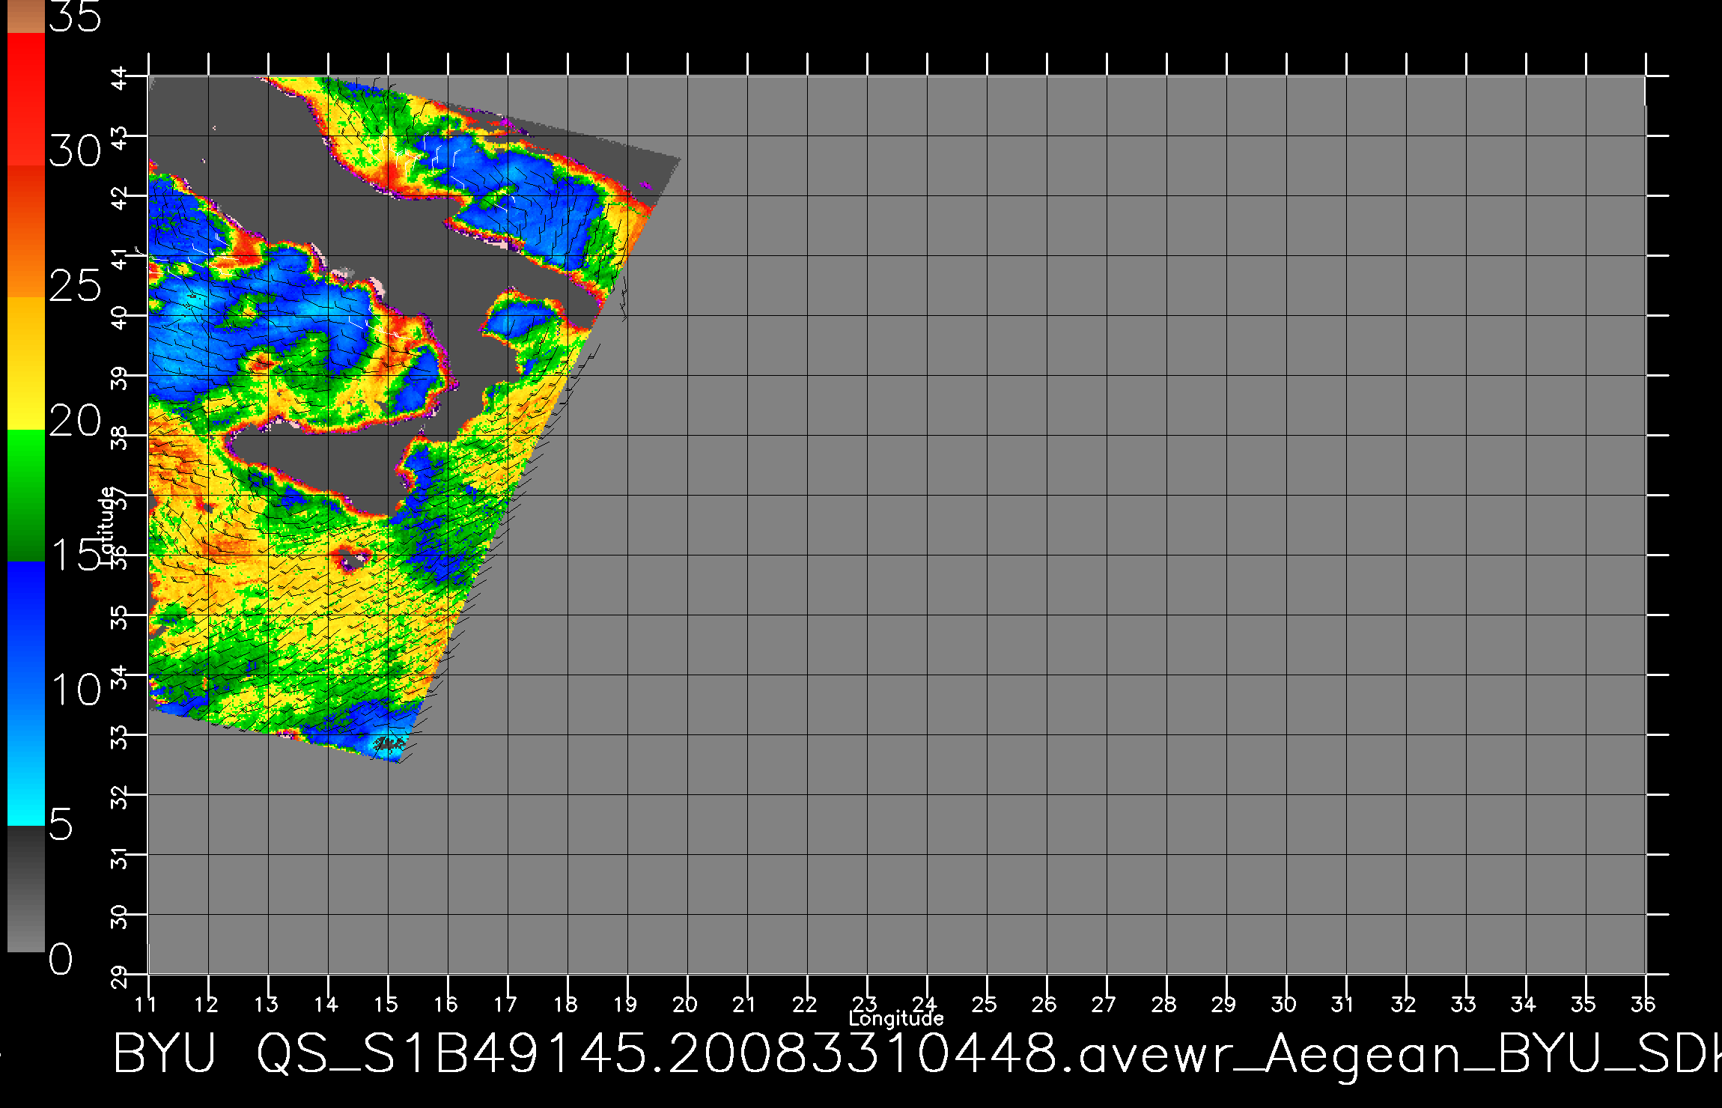Click rotated latitude axis label "35"
Viewport: 1722px width, 1108px height.
[x=120, y=618]
